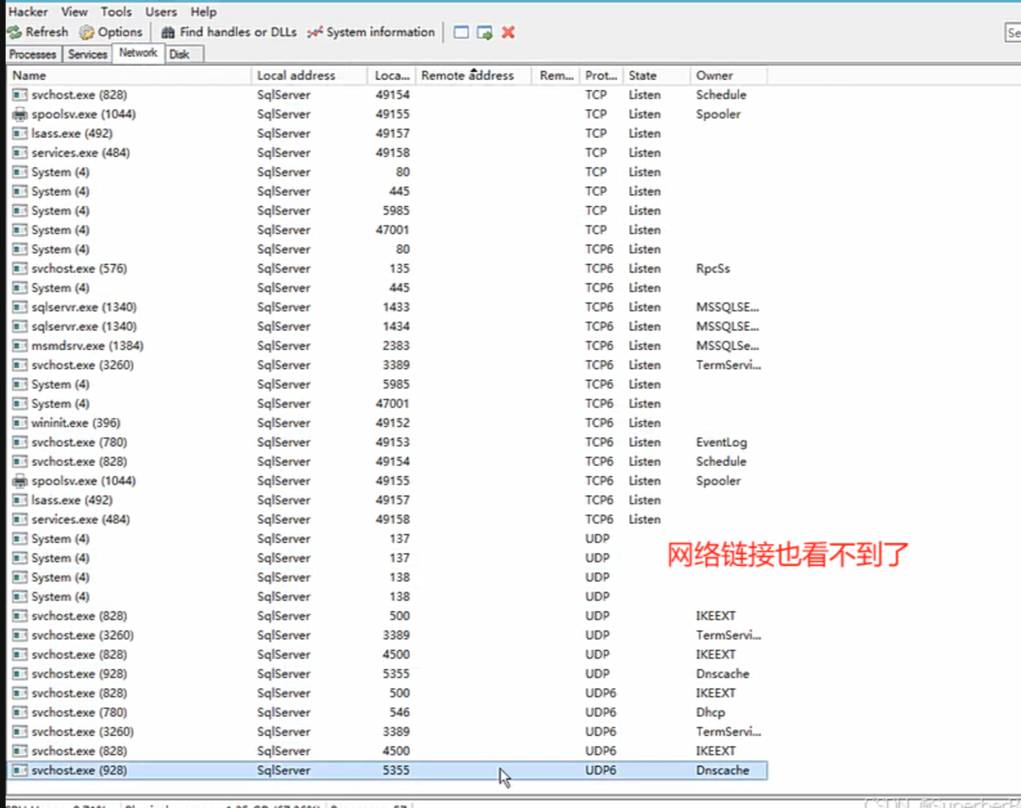
Task: Sort by Local address column header
Action: [x=309, y=75]
